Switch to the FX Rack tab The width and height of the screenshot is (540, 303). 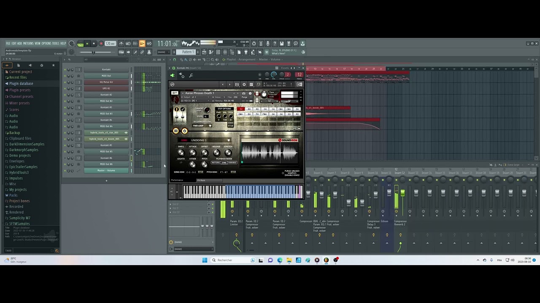[209, 181]
